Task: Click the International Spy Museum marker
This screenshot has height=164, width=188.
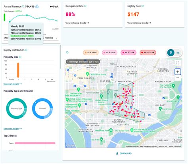Action: 79,105
